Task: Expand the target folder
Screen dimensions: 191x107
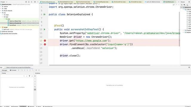Action: [x=1, y=27]
